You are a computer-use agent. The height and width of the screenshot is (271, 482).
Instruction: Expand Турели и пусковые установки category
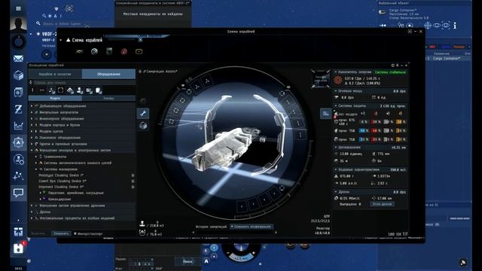pos(32,144)
